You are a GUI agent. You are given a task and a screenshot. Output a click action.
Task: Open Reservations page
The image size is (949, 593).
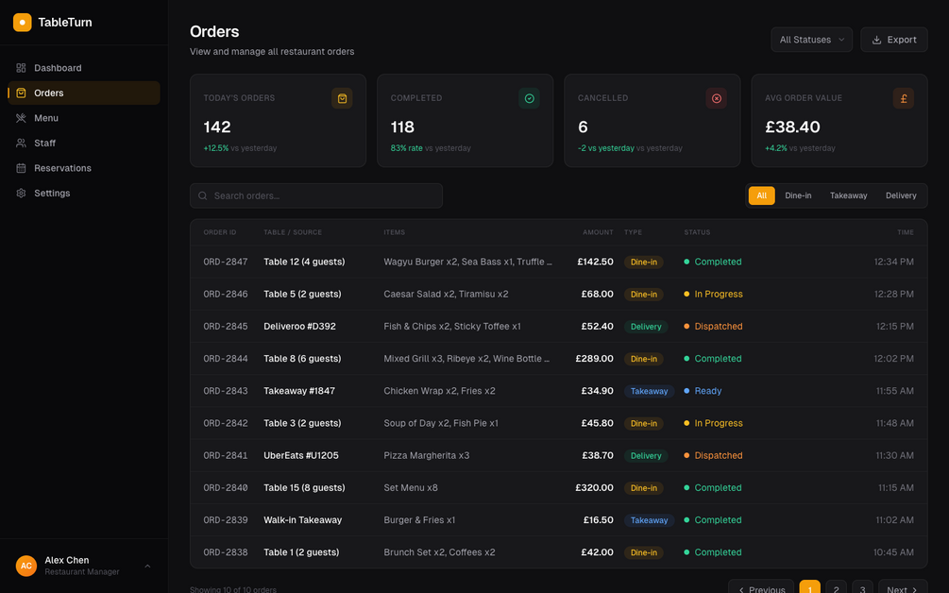[x=84, y=168]
